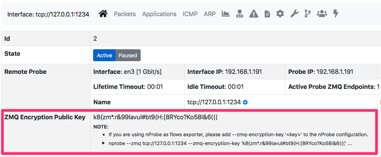Open the wrench configuration icon
Viewport: 381px width, 157px height.
[294, 14]
